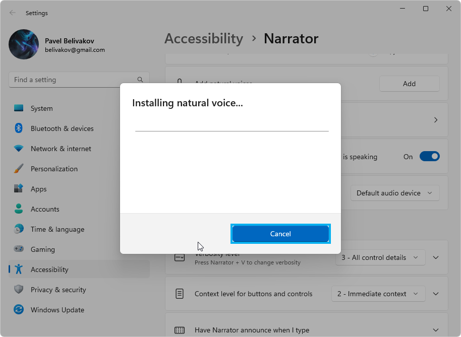Click belivakov@gmail.com email text
Image resolution: width=461 pixels, height=337 pixels.
[75, 50]
